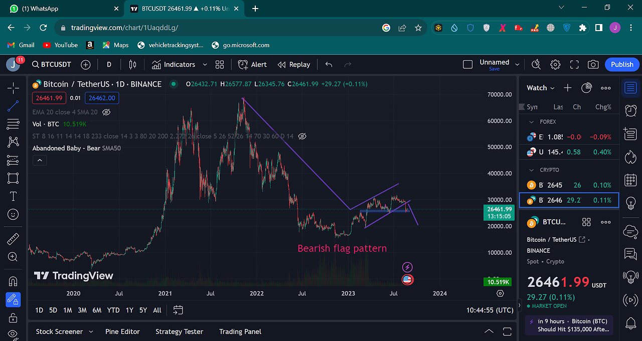This screenshot has width=642, height=341.
Task: Click the undo arrow in toolbar
Action: coord(329,65)
